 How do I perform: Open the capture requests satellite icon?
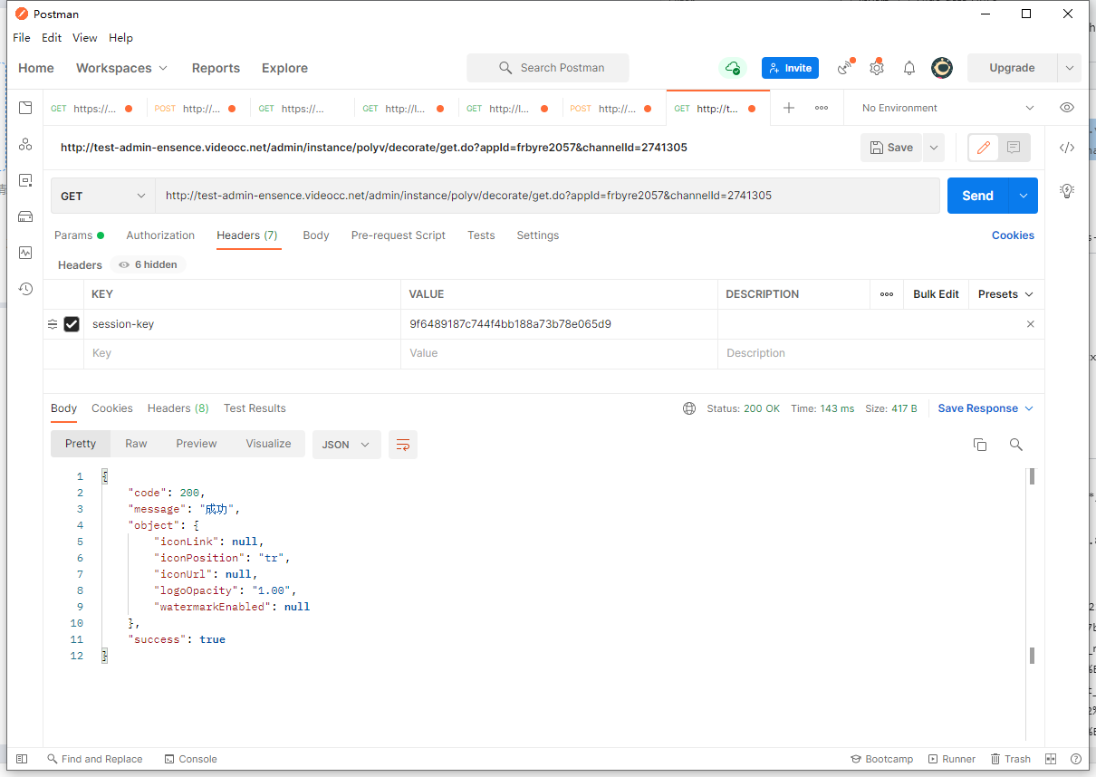(845, 68)
